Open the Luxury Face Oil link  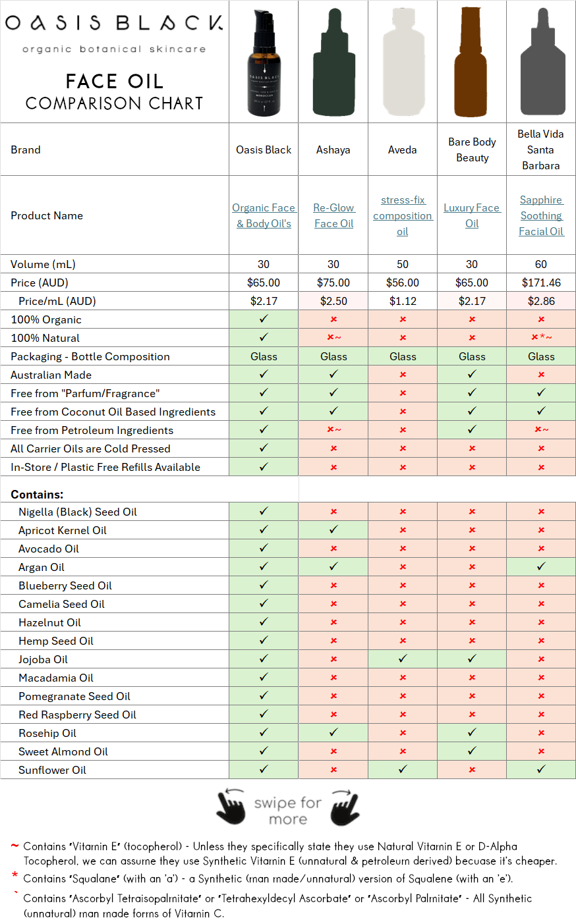tap(471, 215)
